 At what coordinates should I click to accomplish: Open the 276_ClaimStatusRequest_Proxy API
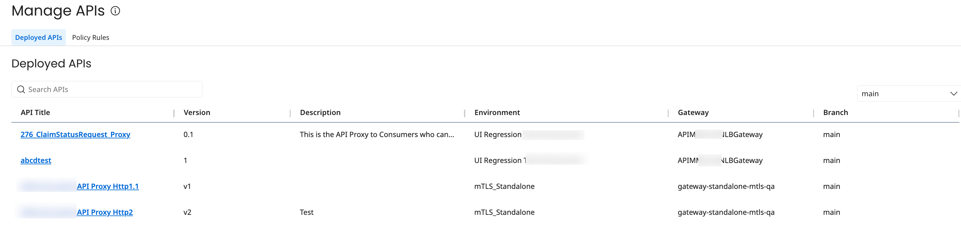[75, 134]
